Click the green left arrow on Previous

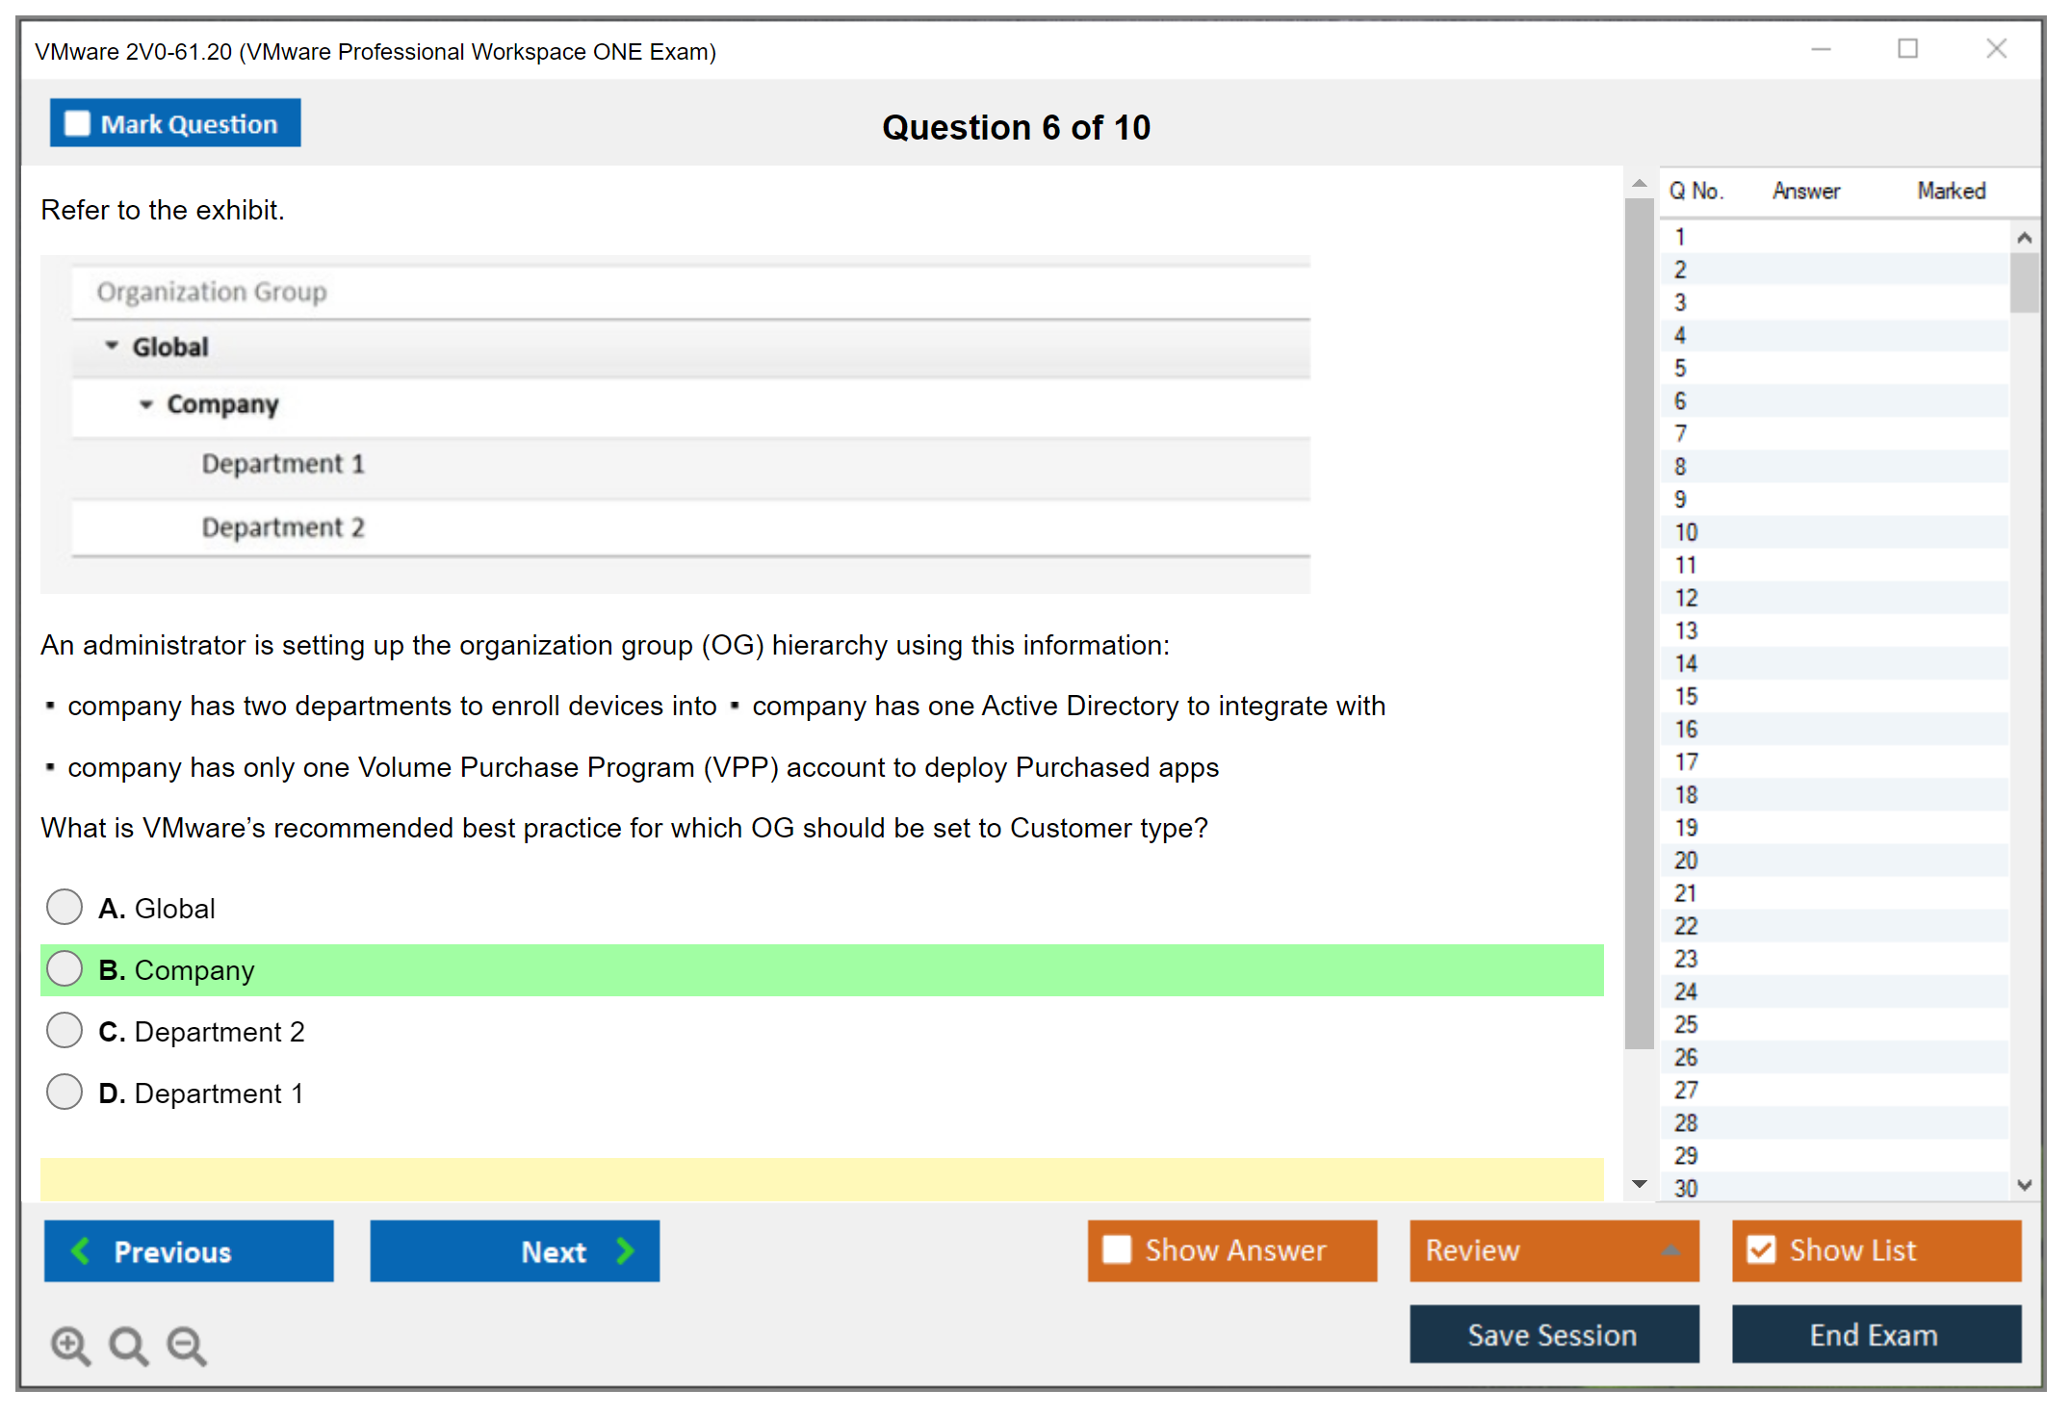pyautogui.click(x=81, y=1251)
